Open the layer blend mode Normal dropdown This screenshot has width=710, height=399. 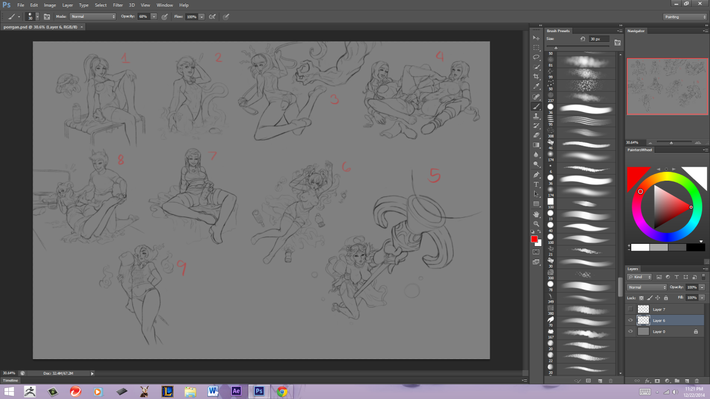click(x=647, y=287)
